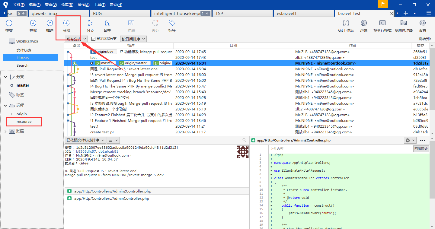Open the 已依照文件状态排序 dropdown
Screen dimensions: 435x229
85,140
